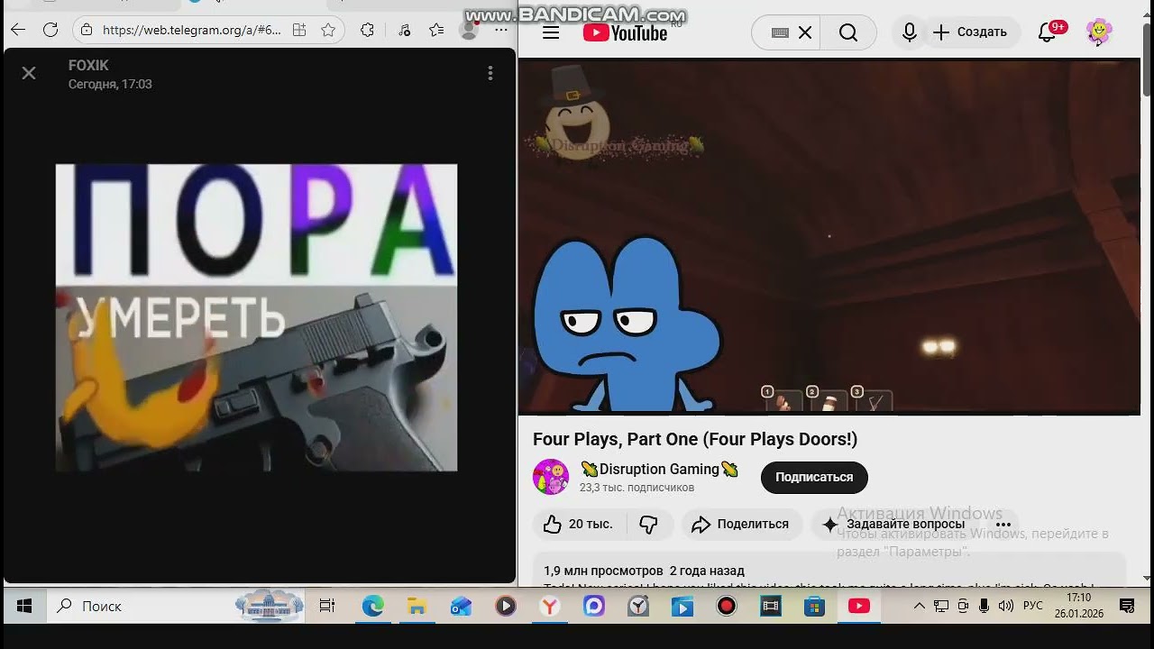Click the YouTube search magnifier button
This screenshot has width=1154, height=649.
(848, 33)
